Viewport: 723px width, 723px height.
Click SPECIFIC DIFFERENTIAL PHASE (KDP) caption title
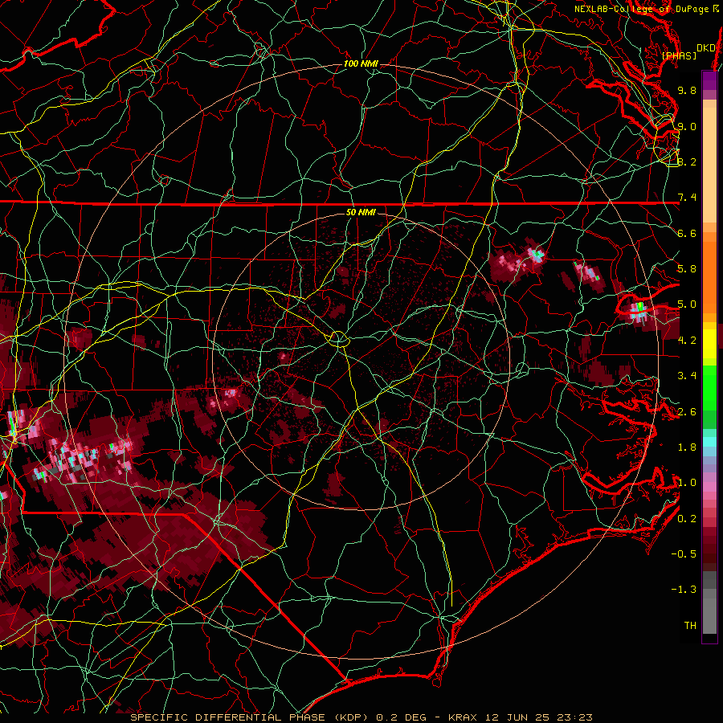pos(251,717)
